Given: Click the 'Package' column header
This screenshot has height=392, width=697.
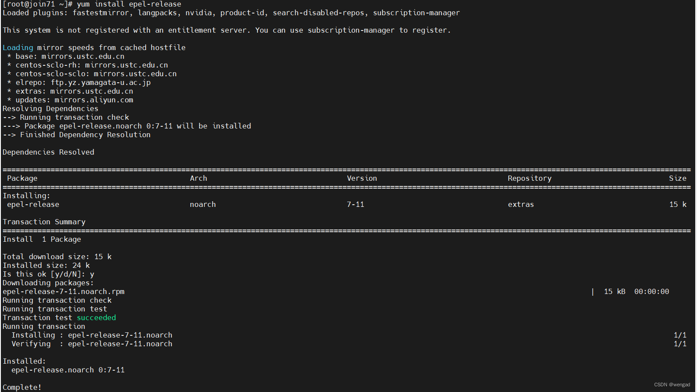Looking at the screenshot, I should pyautogui.click(x=22, y=179).
